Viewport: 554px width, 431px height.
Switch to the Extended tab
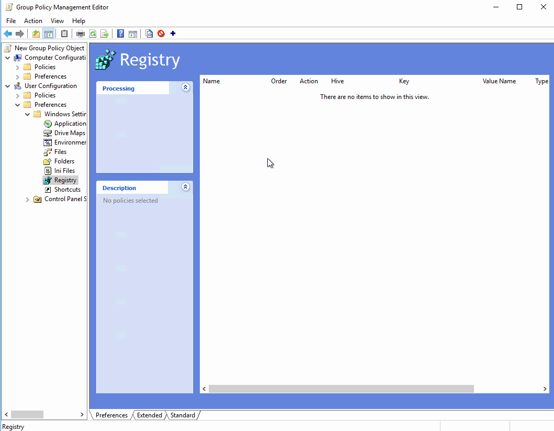149,415
